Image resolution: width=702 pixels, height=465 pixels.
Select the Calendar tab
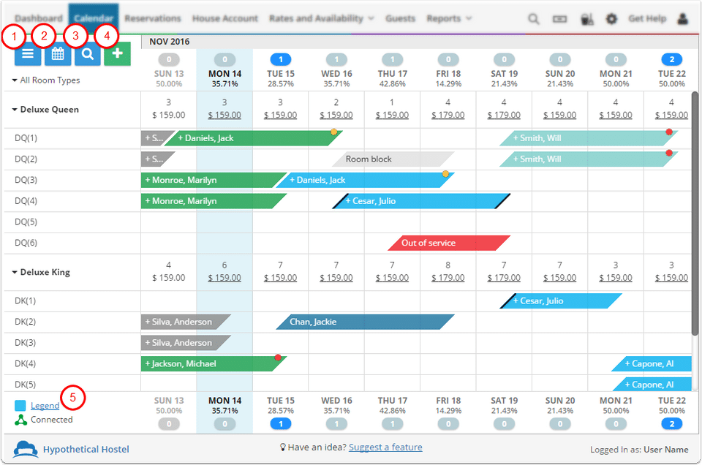94,18
